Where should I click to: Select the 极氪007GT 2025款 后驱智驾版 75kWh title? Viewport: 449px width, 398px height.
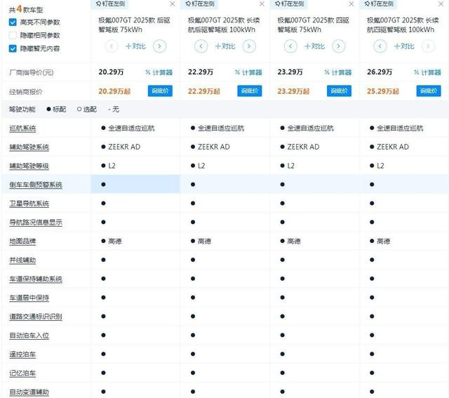tap(134, 25)
